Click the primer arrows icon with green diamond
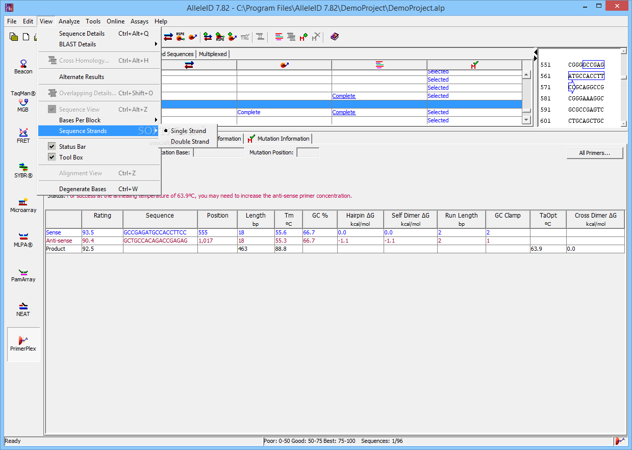This screenshot has height=450, width=632. click(x=208, y=37)
